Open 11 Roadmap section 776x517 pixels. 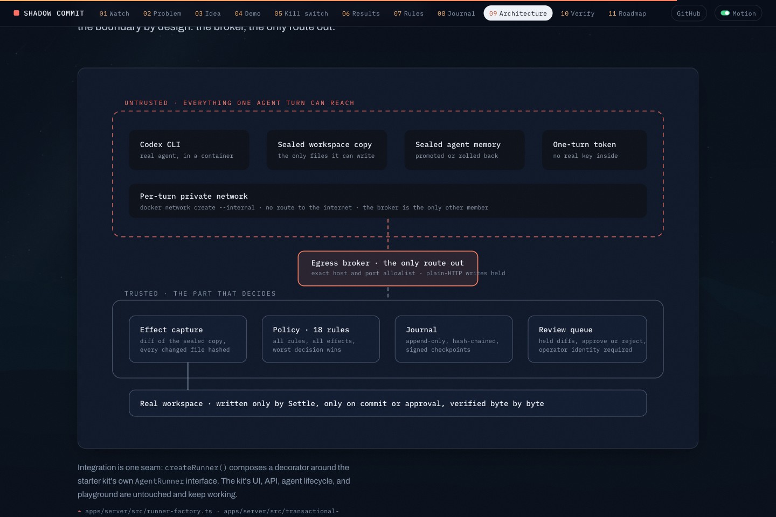click(x=627, y=13)
